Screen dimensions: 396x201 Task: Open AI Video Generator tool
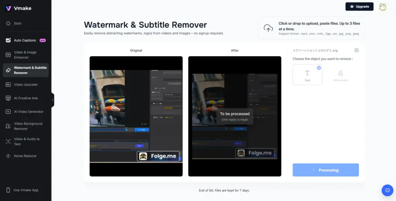coord(29,111)
